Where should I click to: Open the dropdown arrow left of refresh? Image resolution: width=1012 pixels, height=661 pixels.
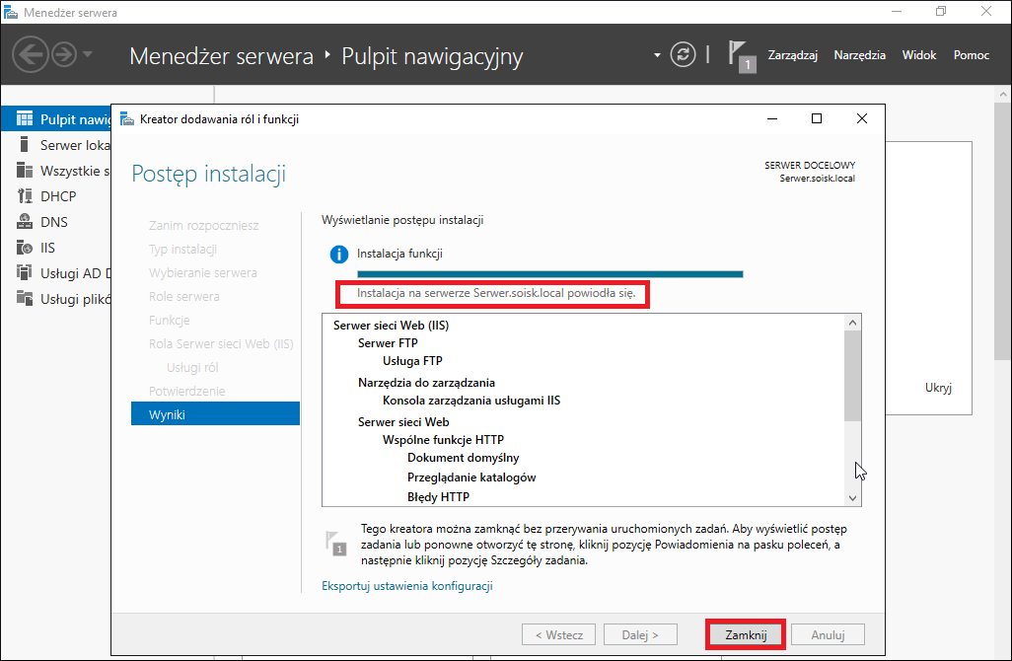tap(657, 55)
